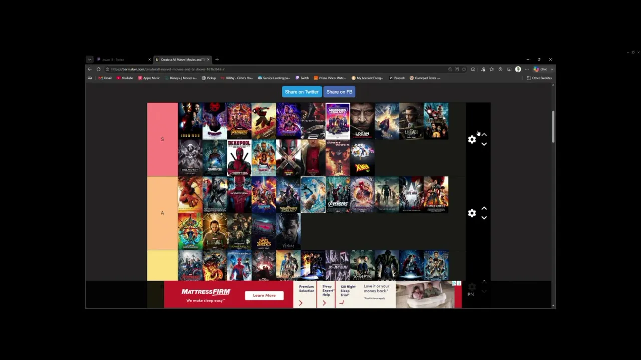Viewport: 641px width, 360px height.
Task: Select the Moon Knight poster
Action: [x=190, y=158]
